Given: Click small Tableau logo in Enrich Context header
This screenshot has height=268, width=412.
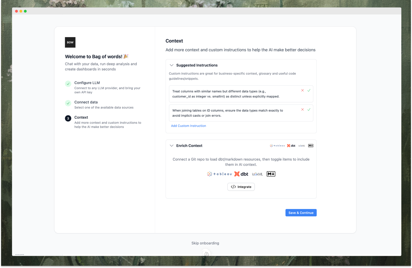Looking at the screenshot, I should click(277, 146).
